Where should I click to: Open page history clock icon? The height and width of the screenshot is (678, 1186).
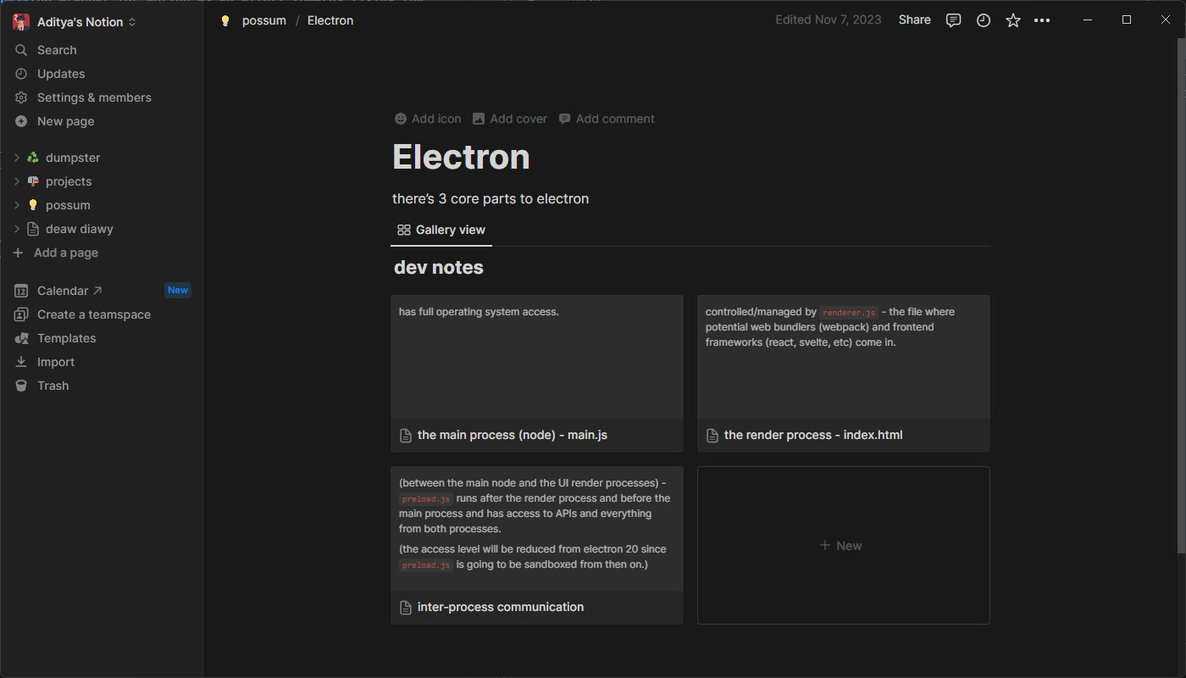click(983, 20)
